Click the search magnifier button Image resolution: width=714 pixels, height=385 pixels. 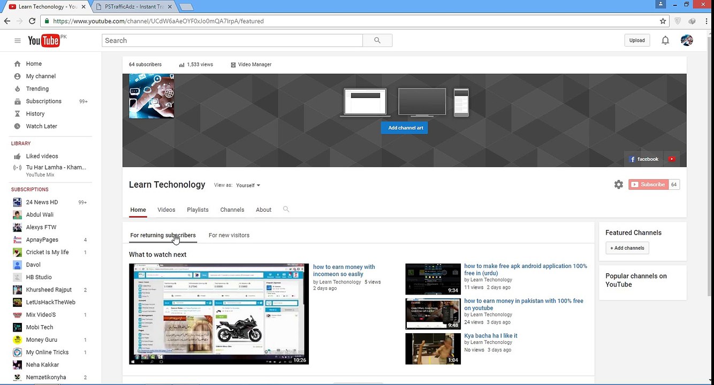[x=377, y=41]
